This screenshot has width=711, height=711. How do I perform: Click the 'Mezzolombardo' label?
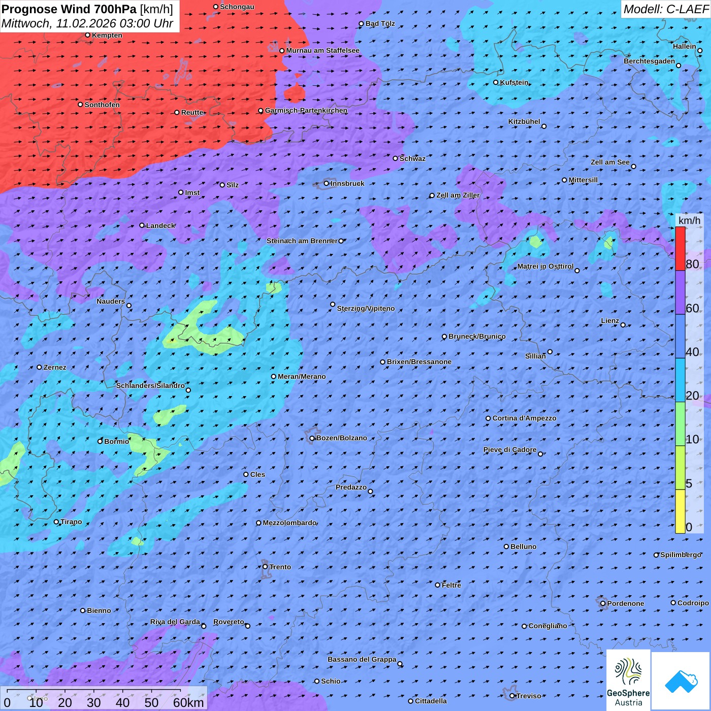289,523
